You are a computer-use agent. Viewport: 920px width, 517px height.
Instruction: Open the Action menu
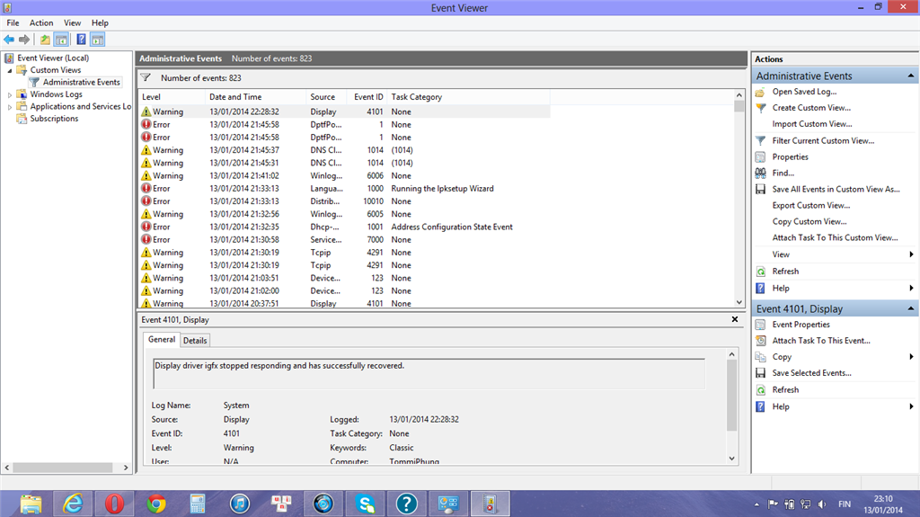[x=41, y=22]
